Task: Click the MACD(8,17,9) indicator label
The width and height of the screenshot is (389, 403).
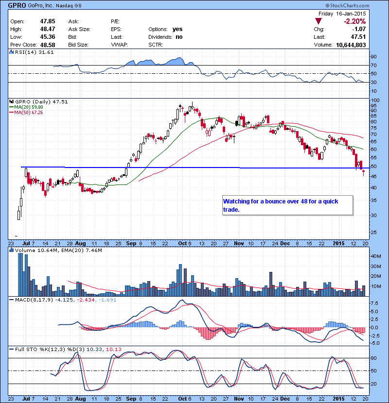Action: coord(34,300)
